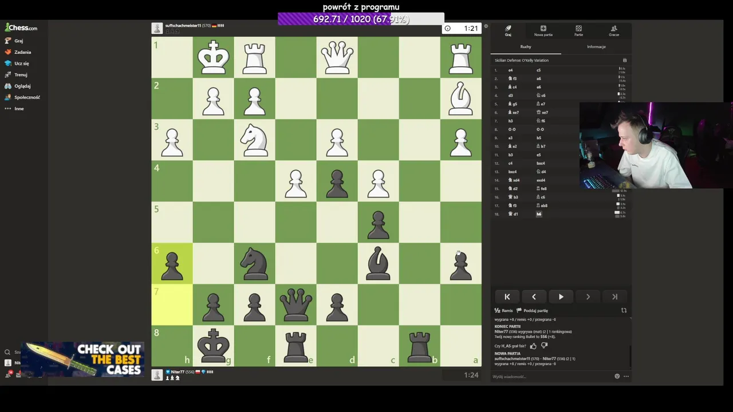Screen dimensions: 733x412
Task: Click the play moves button
Action: pos(561,296)
